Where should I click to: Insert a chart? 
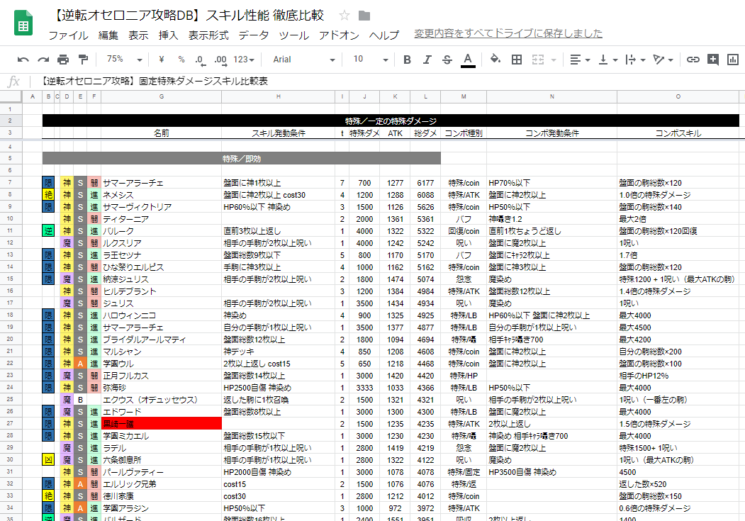point(733,60)
